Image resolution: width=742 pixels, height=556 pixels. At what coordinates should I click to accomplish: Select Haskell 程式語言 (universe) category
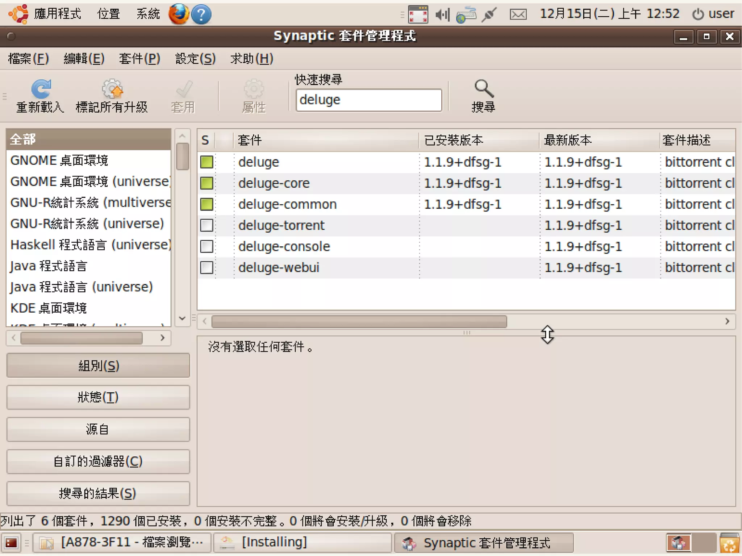coord(88,245)
